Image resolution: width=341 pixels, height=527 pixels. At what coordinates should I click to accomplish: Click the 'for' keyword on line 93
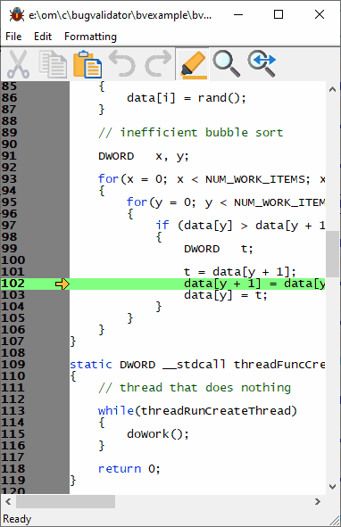pyautogui.click(x=108, y=179)
